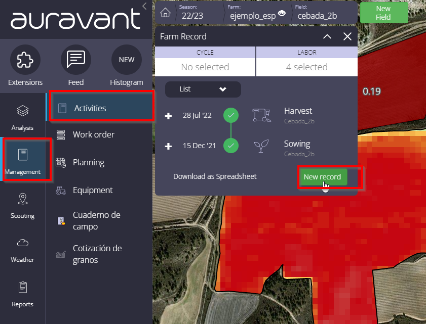Open the Feed chat icon
This screenshot has height=324, width=426.
click(x=76, y=60)
